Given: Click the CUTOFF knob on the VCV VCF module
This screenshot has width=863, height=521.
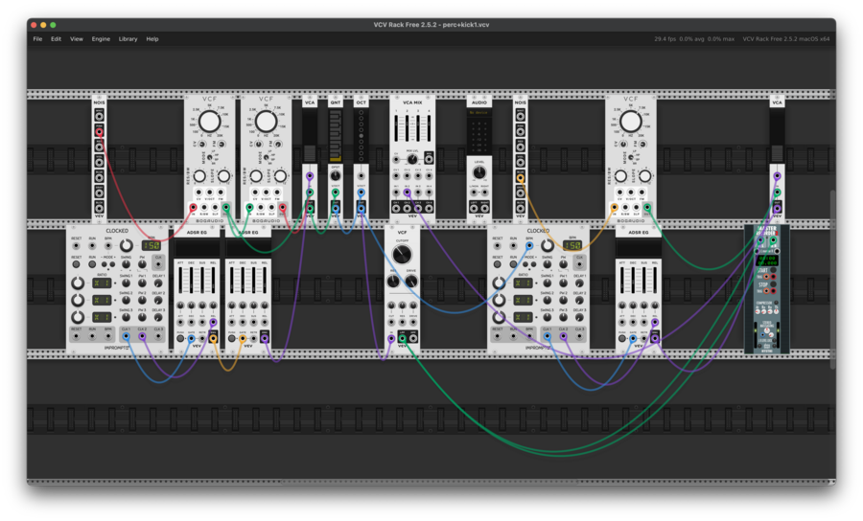Looking at the screenshot, I should (402, 255).
